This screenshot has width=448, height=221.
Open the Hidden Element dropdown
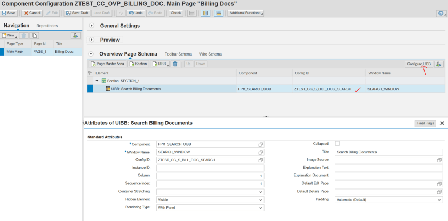(x=261, y=200)
